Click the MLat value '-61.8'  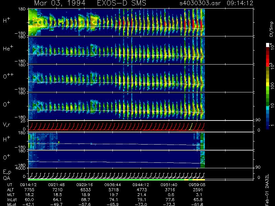click(x=197, y=204)
